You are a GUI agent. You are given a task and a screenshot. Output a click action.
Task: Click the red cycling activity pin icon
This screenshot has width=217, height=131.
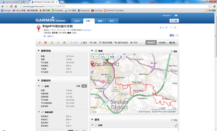39,28
